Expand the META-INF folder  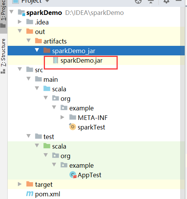(x=62, y=117)
